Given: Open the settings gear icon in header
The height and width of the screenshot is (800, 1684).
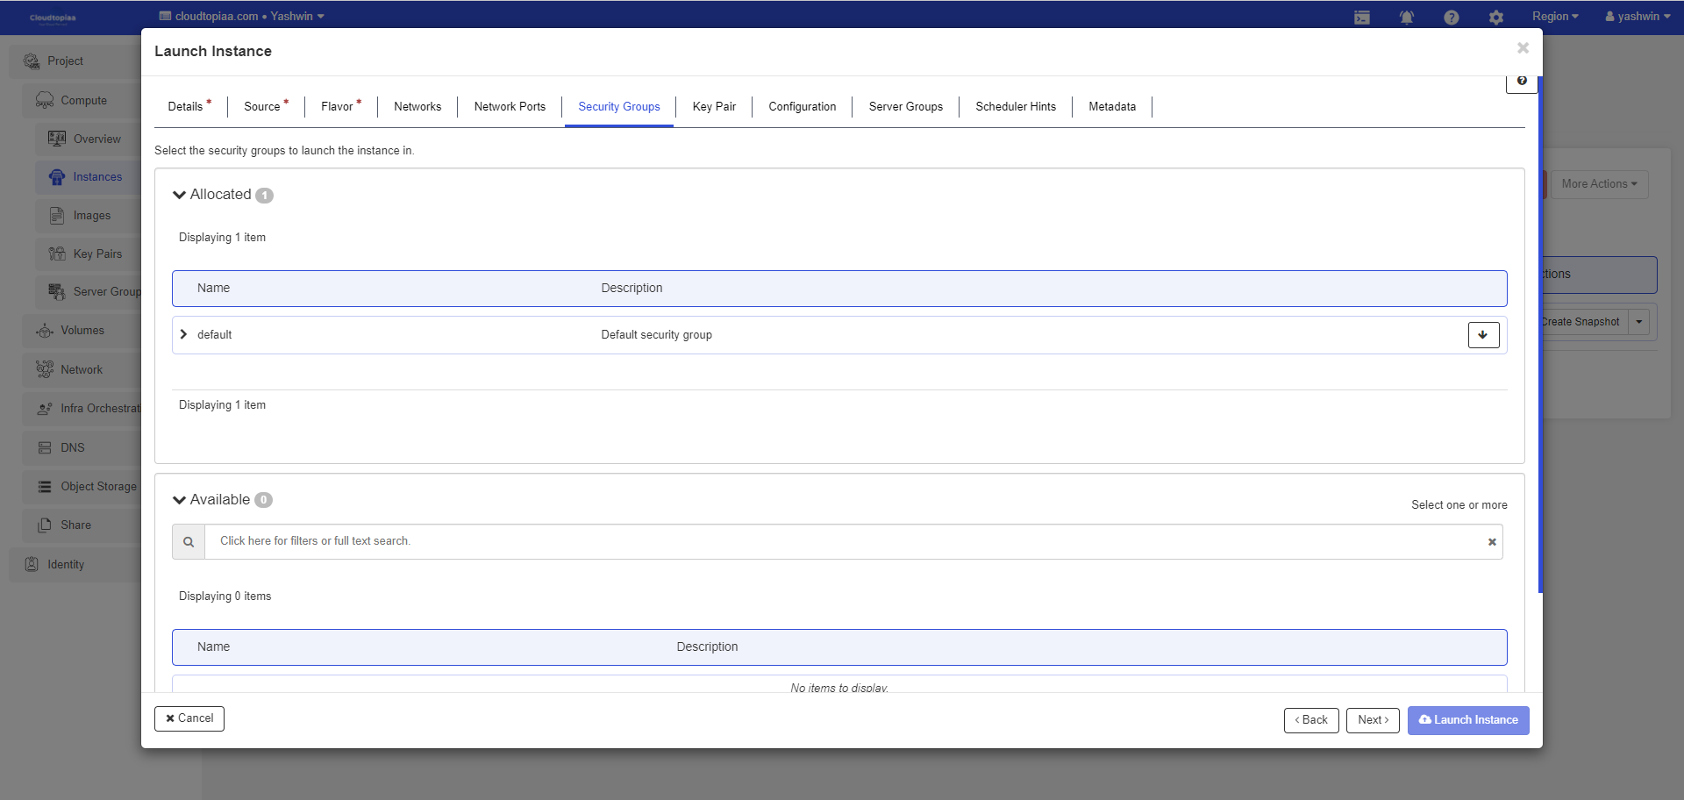Looking at the screenshot, I should pos(1495,18).
